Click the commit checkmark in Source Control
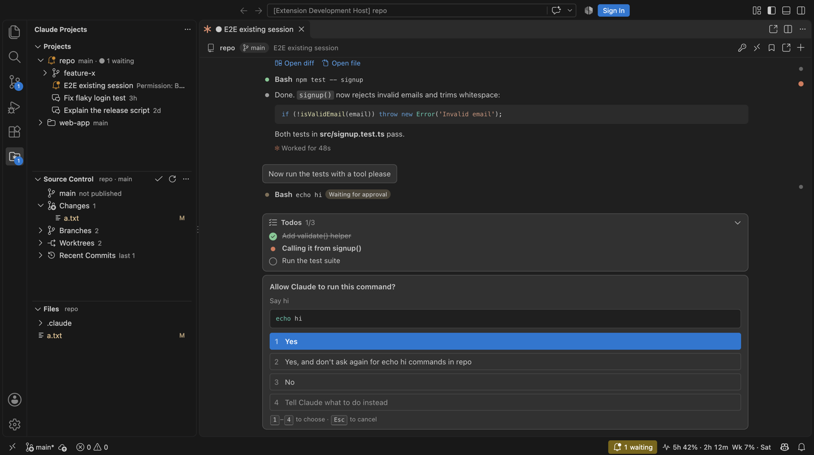This screenshot has height=455, width=814. tap(159, 179)
